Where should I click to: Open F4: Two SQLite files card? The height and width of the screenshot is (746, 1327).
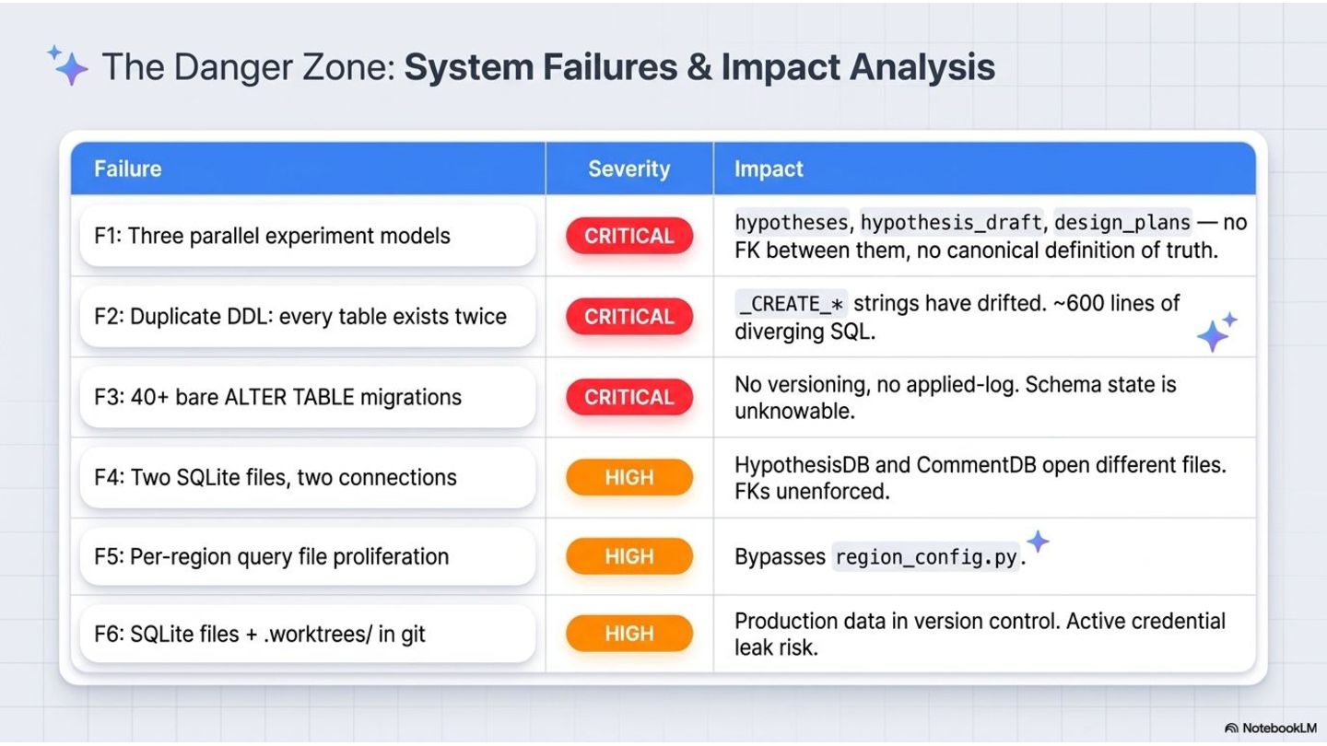pos(308,477)
